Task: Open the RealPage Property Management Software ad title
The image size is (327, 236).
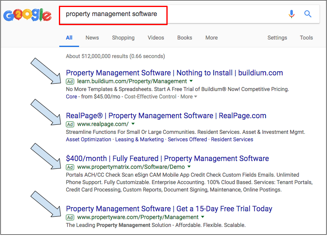Action: [x=166, y=116]
